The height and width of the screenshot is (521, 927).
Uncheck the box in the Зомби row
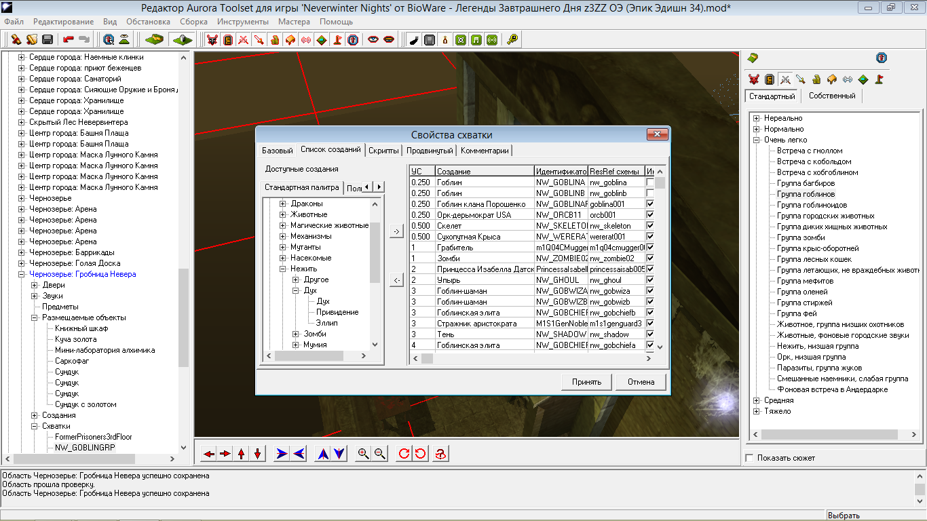[651, 258]
